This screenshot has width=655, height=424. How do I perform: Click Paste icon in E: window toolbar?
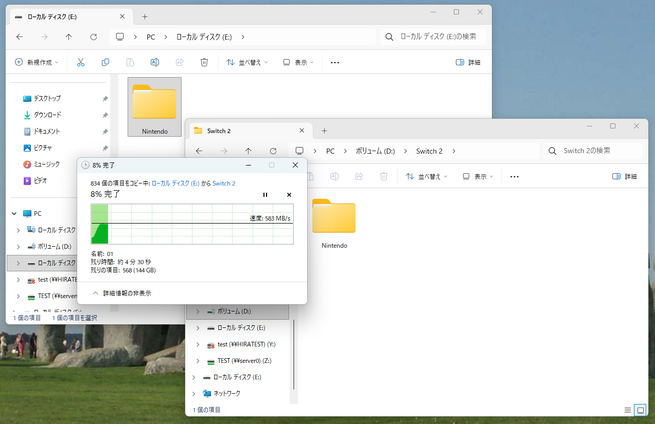point(130,62)
